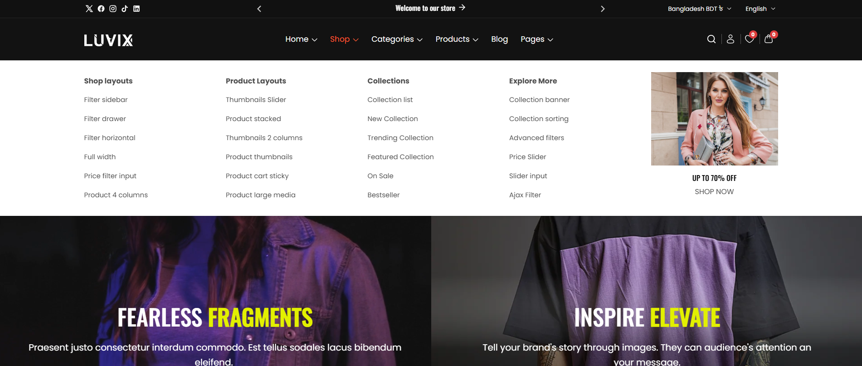Advance announcement with right arrow
The height and width of the screenshot is (366, 862).
click(x=603, y=9)
